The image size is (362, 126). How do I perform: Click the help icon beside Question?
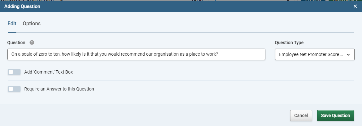click(x=32, y=43)
